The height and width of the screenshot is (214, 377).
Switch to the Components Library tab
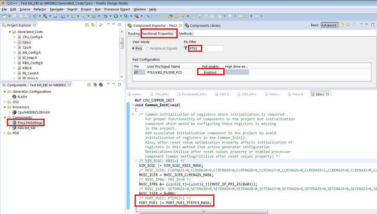tap(203, 25)
